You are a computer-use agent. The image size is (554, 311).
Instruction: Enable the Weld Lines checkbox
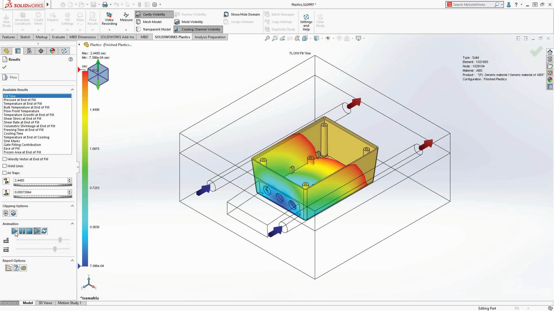5,166
